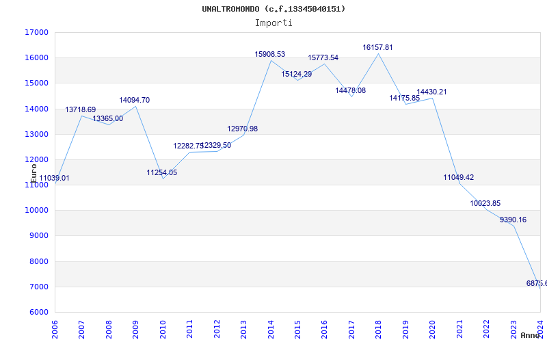Click the x-axis year 2022
The image size is (547, 342).
[x=487, y=329]
